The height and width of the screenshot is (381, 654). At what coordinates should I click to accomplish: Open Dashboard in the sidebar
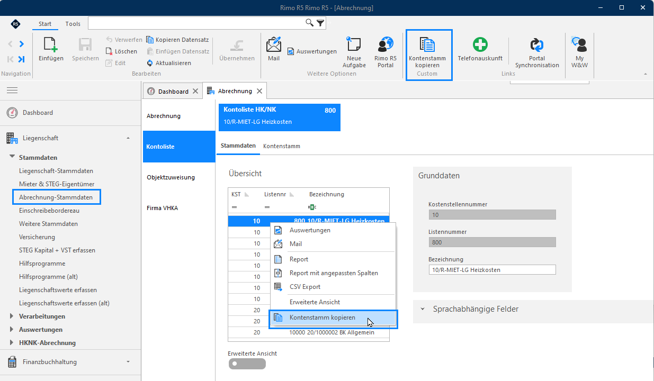point(38,113)
